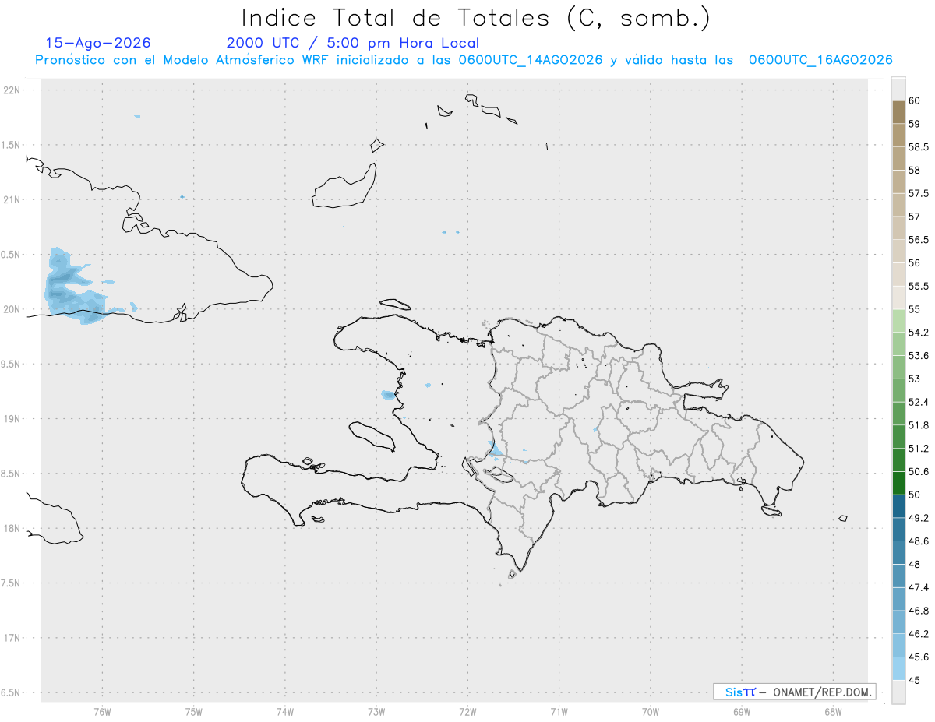Image resolution: width=935 pixels, height=722 pixels.
Task: Click the legend value '56.5'
Action: click(x=919, y=239)
